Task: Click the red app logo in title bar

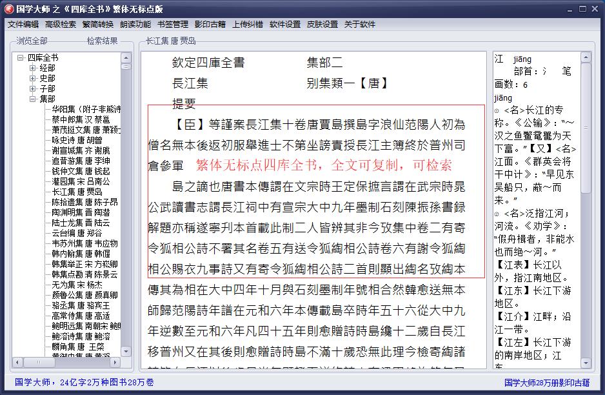Action: 9,8
